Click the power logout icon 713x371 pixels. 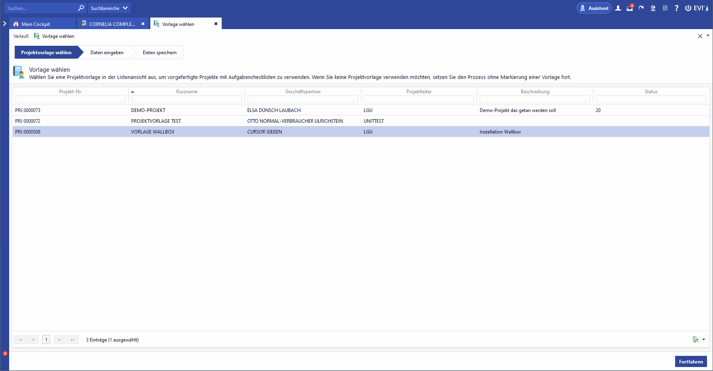pyautogui.click(x=688, y=8)
